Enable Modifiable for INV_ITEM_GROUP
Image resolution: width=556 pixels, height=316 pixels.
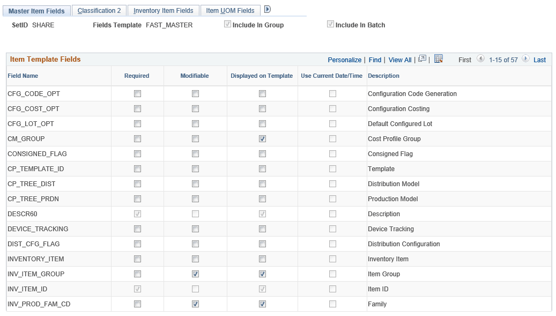coord(195,274)
